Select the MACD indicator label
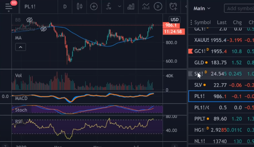This screenshot has width=254, height=147. point(21,98)
